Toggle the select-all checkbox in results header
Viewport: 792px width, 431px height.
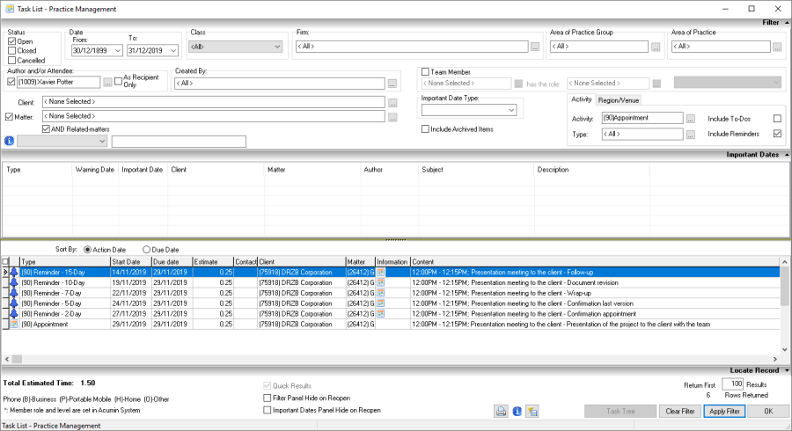[5, 261]
